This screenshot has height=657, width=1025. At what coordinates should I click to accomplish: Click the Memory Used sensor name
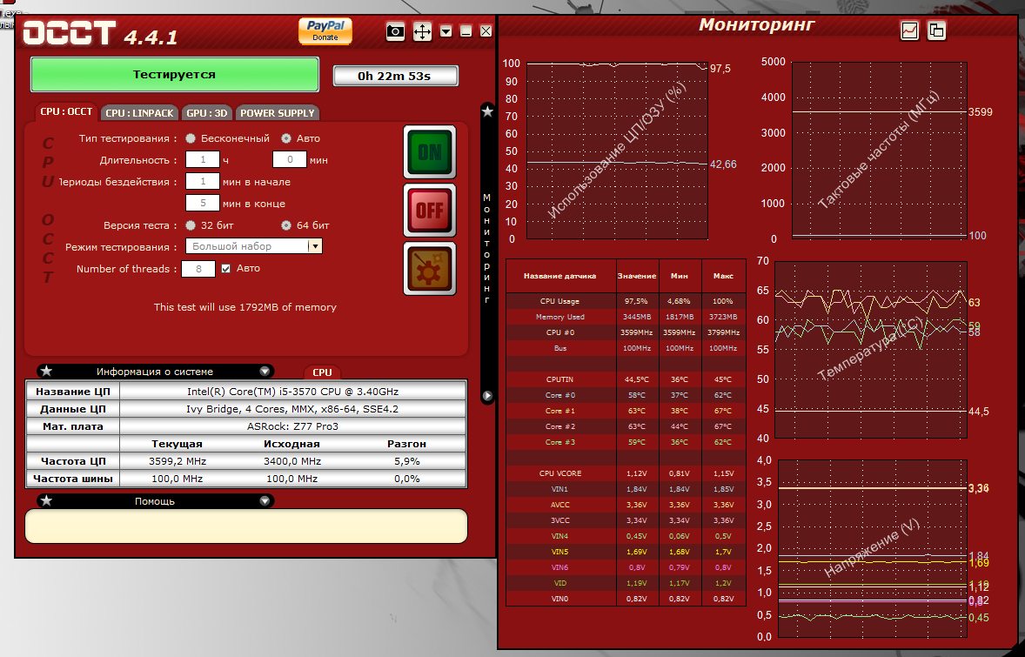coord(560,317)
